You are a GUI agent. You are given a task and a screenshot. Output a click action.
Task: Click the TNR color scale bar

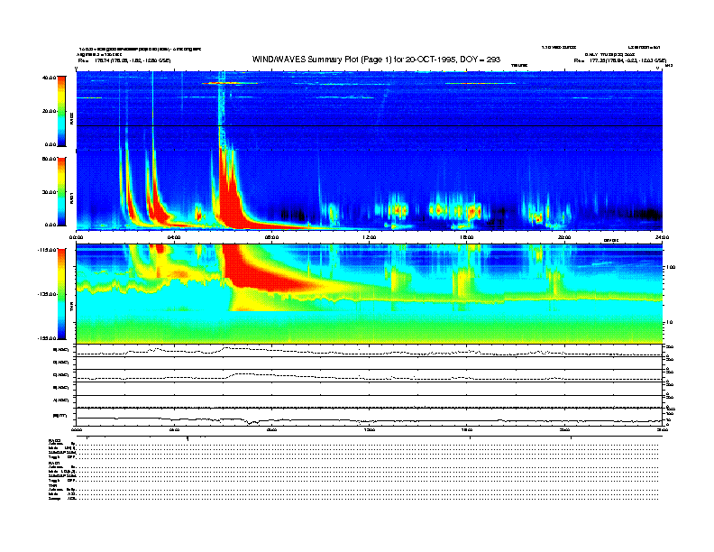pyautogui.click(x=61, y=294)
